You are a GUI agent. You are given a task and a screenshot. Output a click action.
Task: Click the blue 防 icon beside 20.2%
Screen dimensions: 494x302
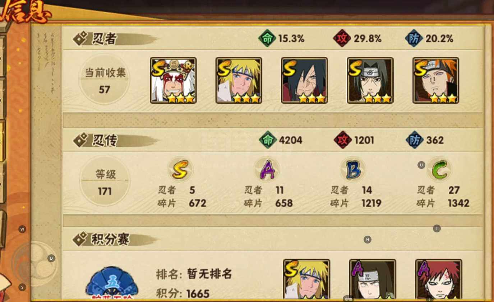tap(414, 38)
